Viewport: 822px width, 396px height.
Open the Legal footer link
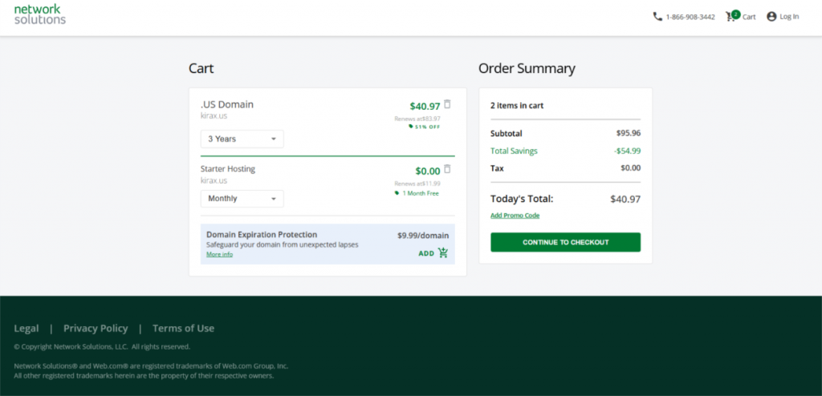(x=26, y=328)
